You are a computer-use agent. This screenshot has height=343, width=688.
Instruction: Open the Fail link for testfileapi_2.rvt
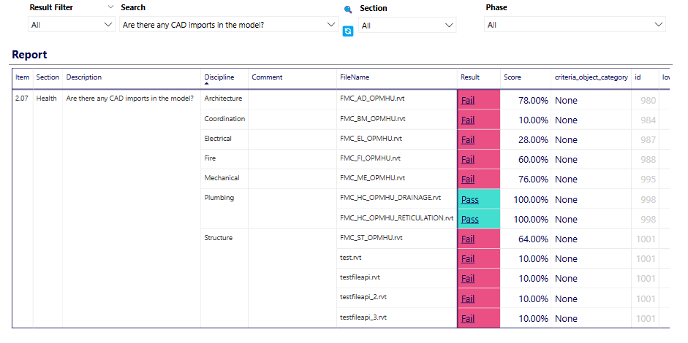(x=468, y=298)
